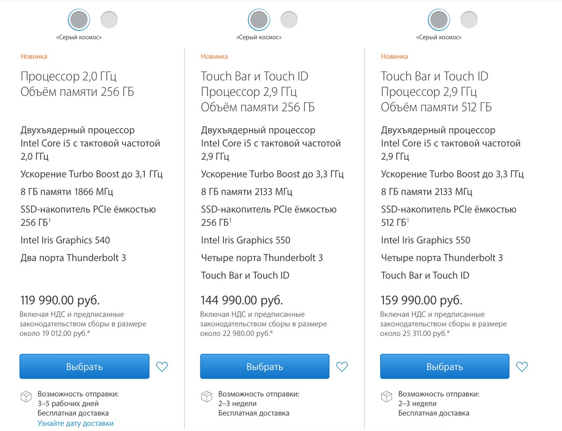Image resolution: width=562 pixels, height=431 pixels.
Task: Add the 119 990 руб. model to favorites with the heart icon
Action: (162, 366)
